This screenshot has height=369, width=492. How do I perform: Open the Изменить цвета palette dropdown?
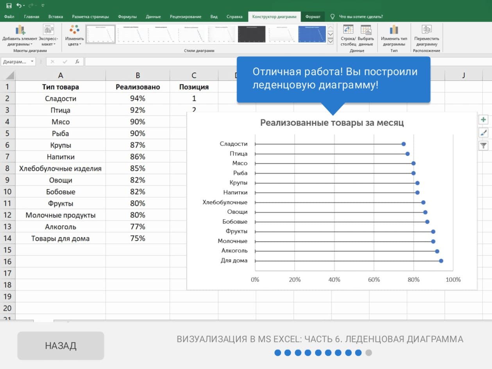coord(74,36)
